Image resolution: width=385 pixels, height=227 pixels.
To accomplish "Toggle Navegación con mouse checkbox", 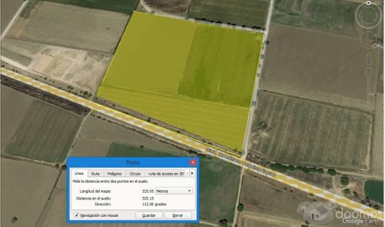I will click(76, 215).
